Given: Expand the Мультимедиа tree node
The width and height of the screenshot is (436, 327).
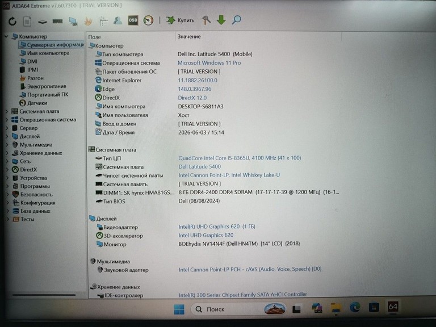Looking at the screenshot, I should pos(7,145).
